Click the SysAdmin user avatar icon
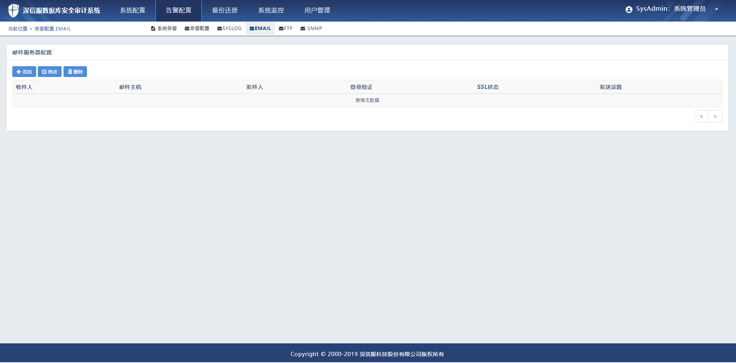 [x=629, y=10]
